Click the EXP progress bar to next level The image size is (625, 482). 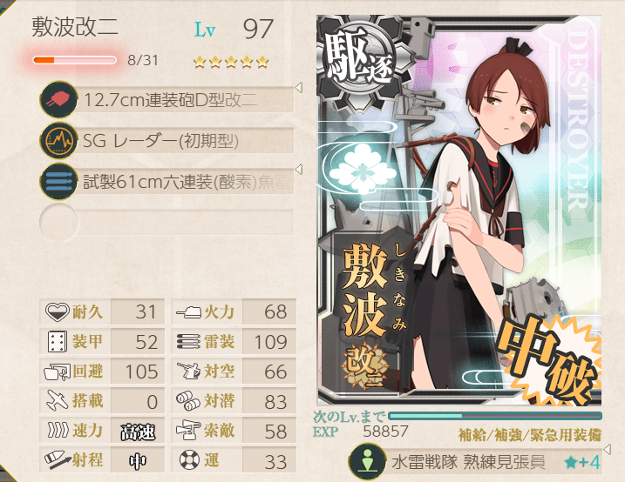pos(495,416)
